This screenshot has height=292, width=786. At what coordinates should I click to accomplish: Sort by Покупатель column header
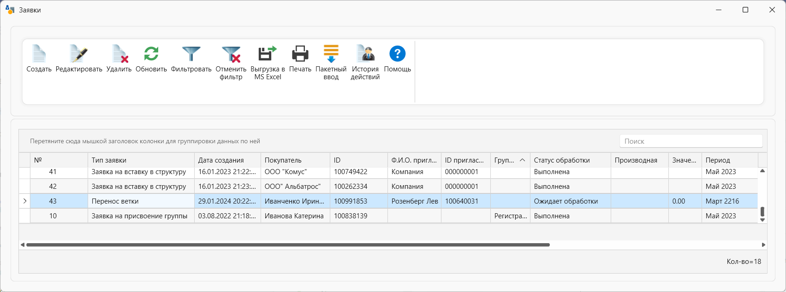(x=296, y=160)
